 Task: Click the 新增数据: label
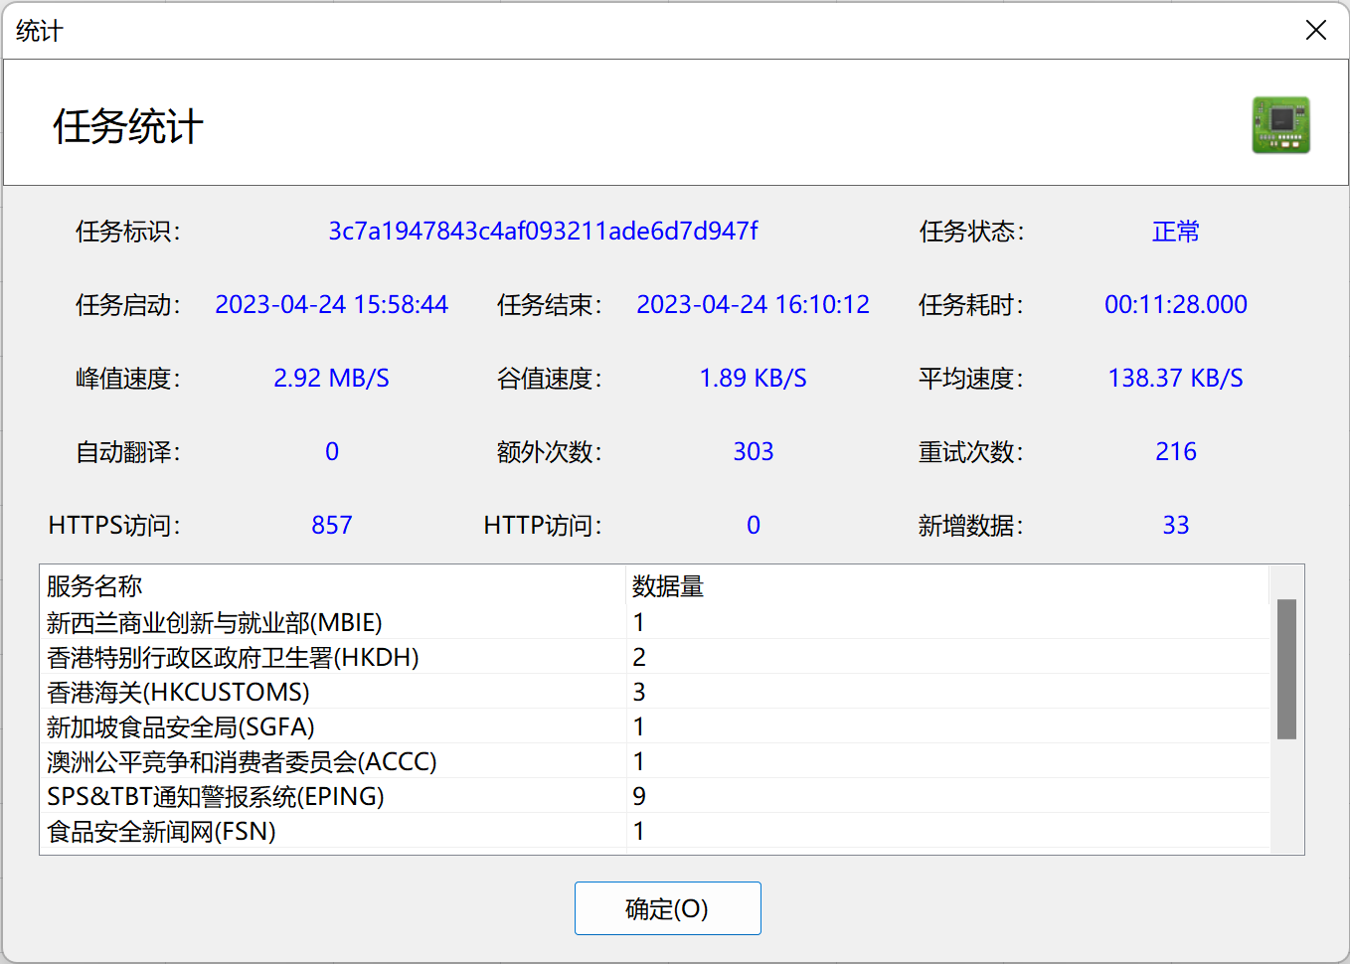(971, 526)
